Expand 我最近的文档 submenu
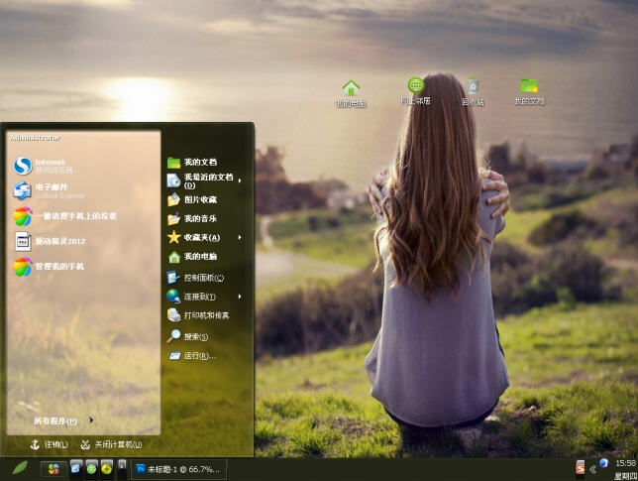Image resolution: width=638 pixels, height=481 pixels. pos(206,180)
